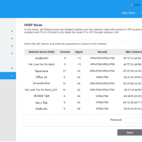Open the Easy Setup link
The width and height of the screenshot is (142, 142).
point(128,13)
